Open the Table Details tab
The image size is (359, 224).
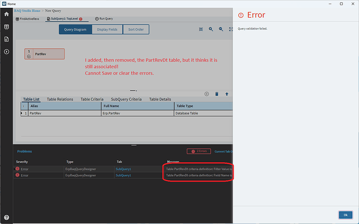160,99
